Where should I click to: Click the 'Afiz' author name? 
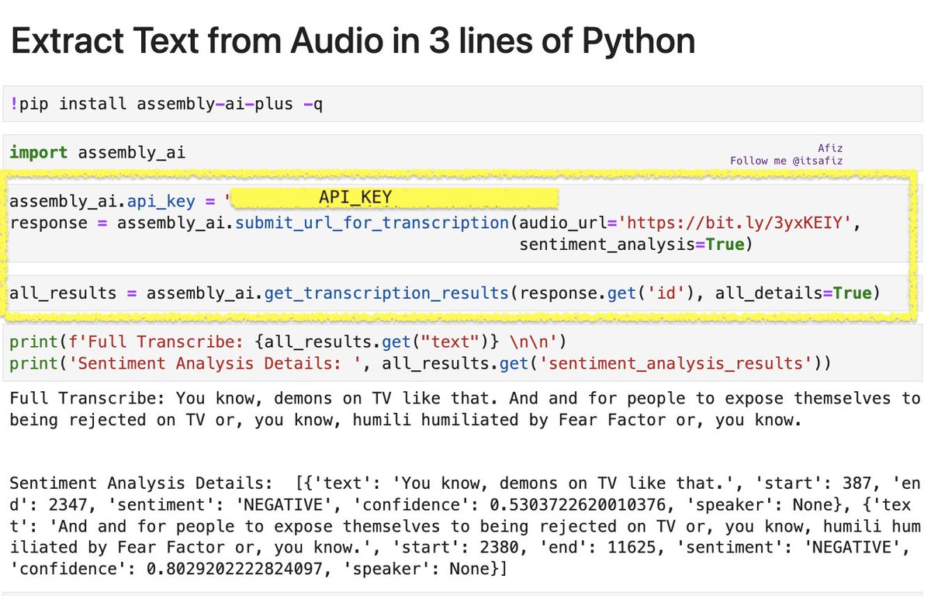830,148
